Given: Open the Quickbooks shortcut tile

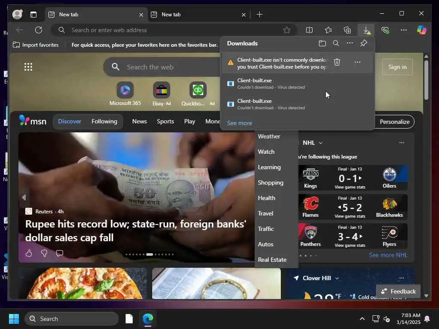Looking at the screenshot, I should (198, 94).
